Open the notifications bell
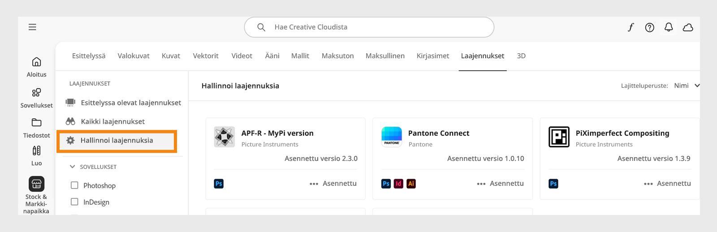The width and height of the screenshot is (717, 232). (x=669, y=27)
